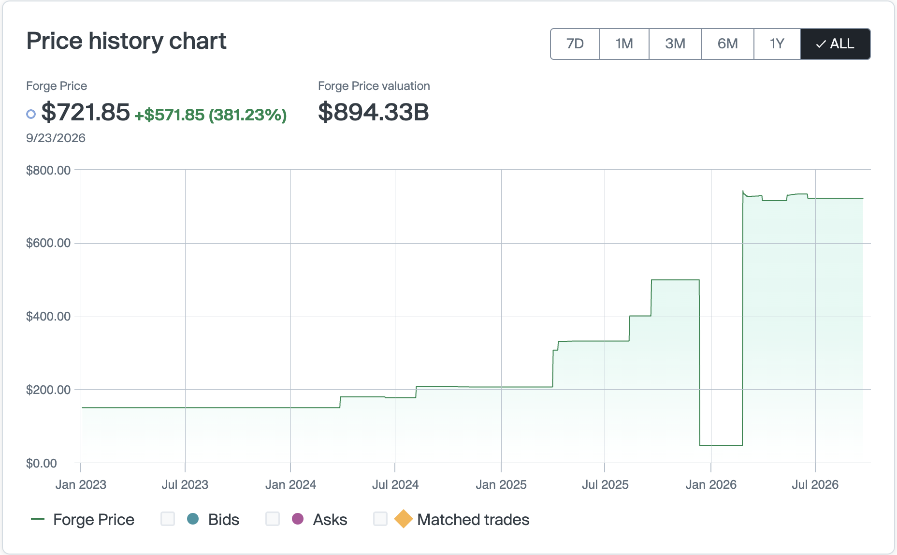Enable the Asks checkbox

(273, 519)
